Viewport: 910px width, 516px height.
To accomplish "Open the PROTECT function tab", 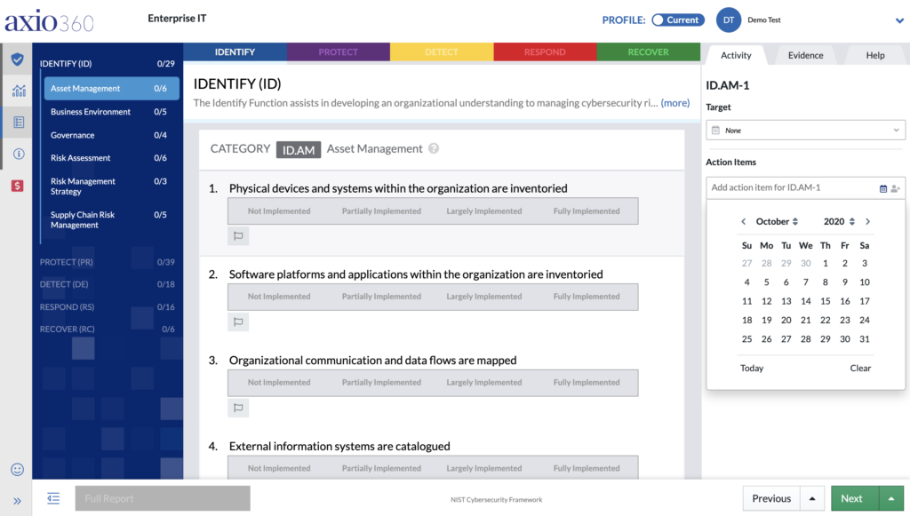I will click(x=338, y=52).
